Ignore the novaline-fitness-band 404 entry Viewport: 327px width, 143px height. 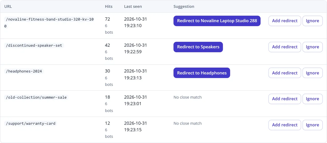point(312,21)
